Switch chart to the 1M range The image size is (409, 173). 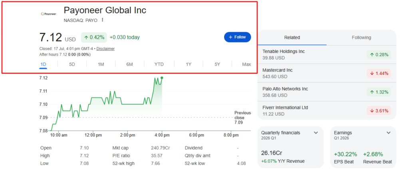pyautogui.click(x=101, y=64)
